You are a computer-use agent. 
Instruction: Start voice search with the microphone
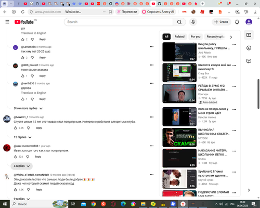click(193, 22)
